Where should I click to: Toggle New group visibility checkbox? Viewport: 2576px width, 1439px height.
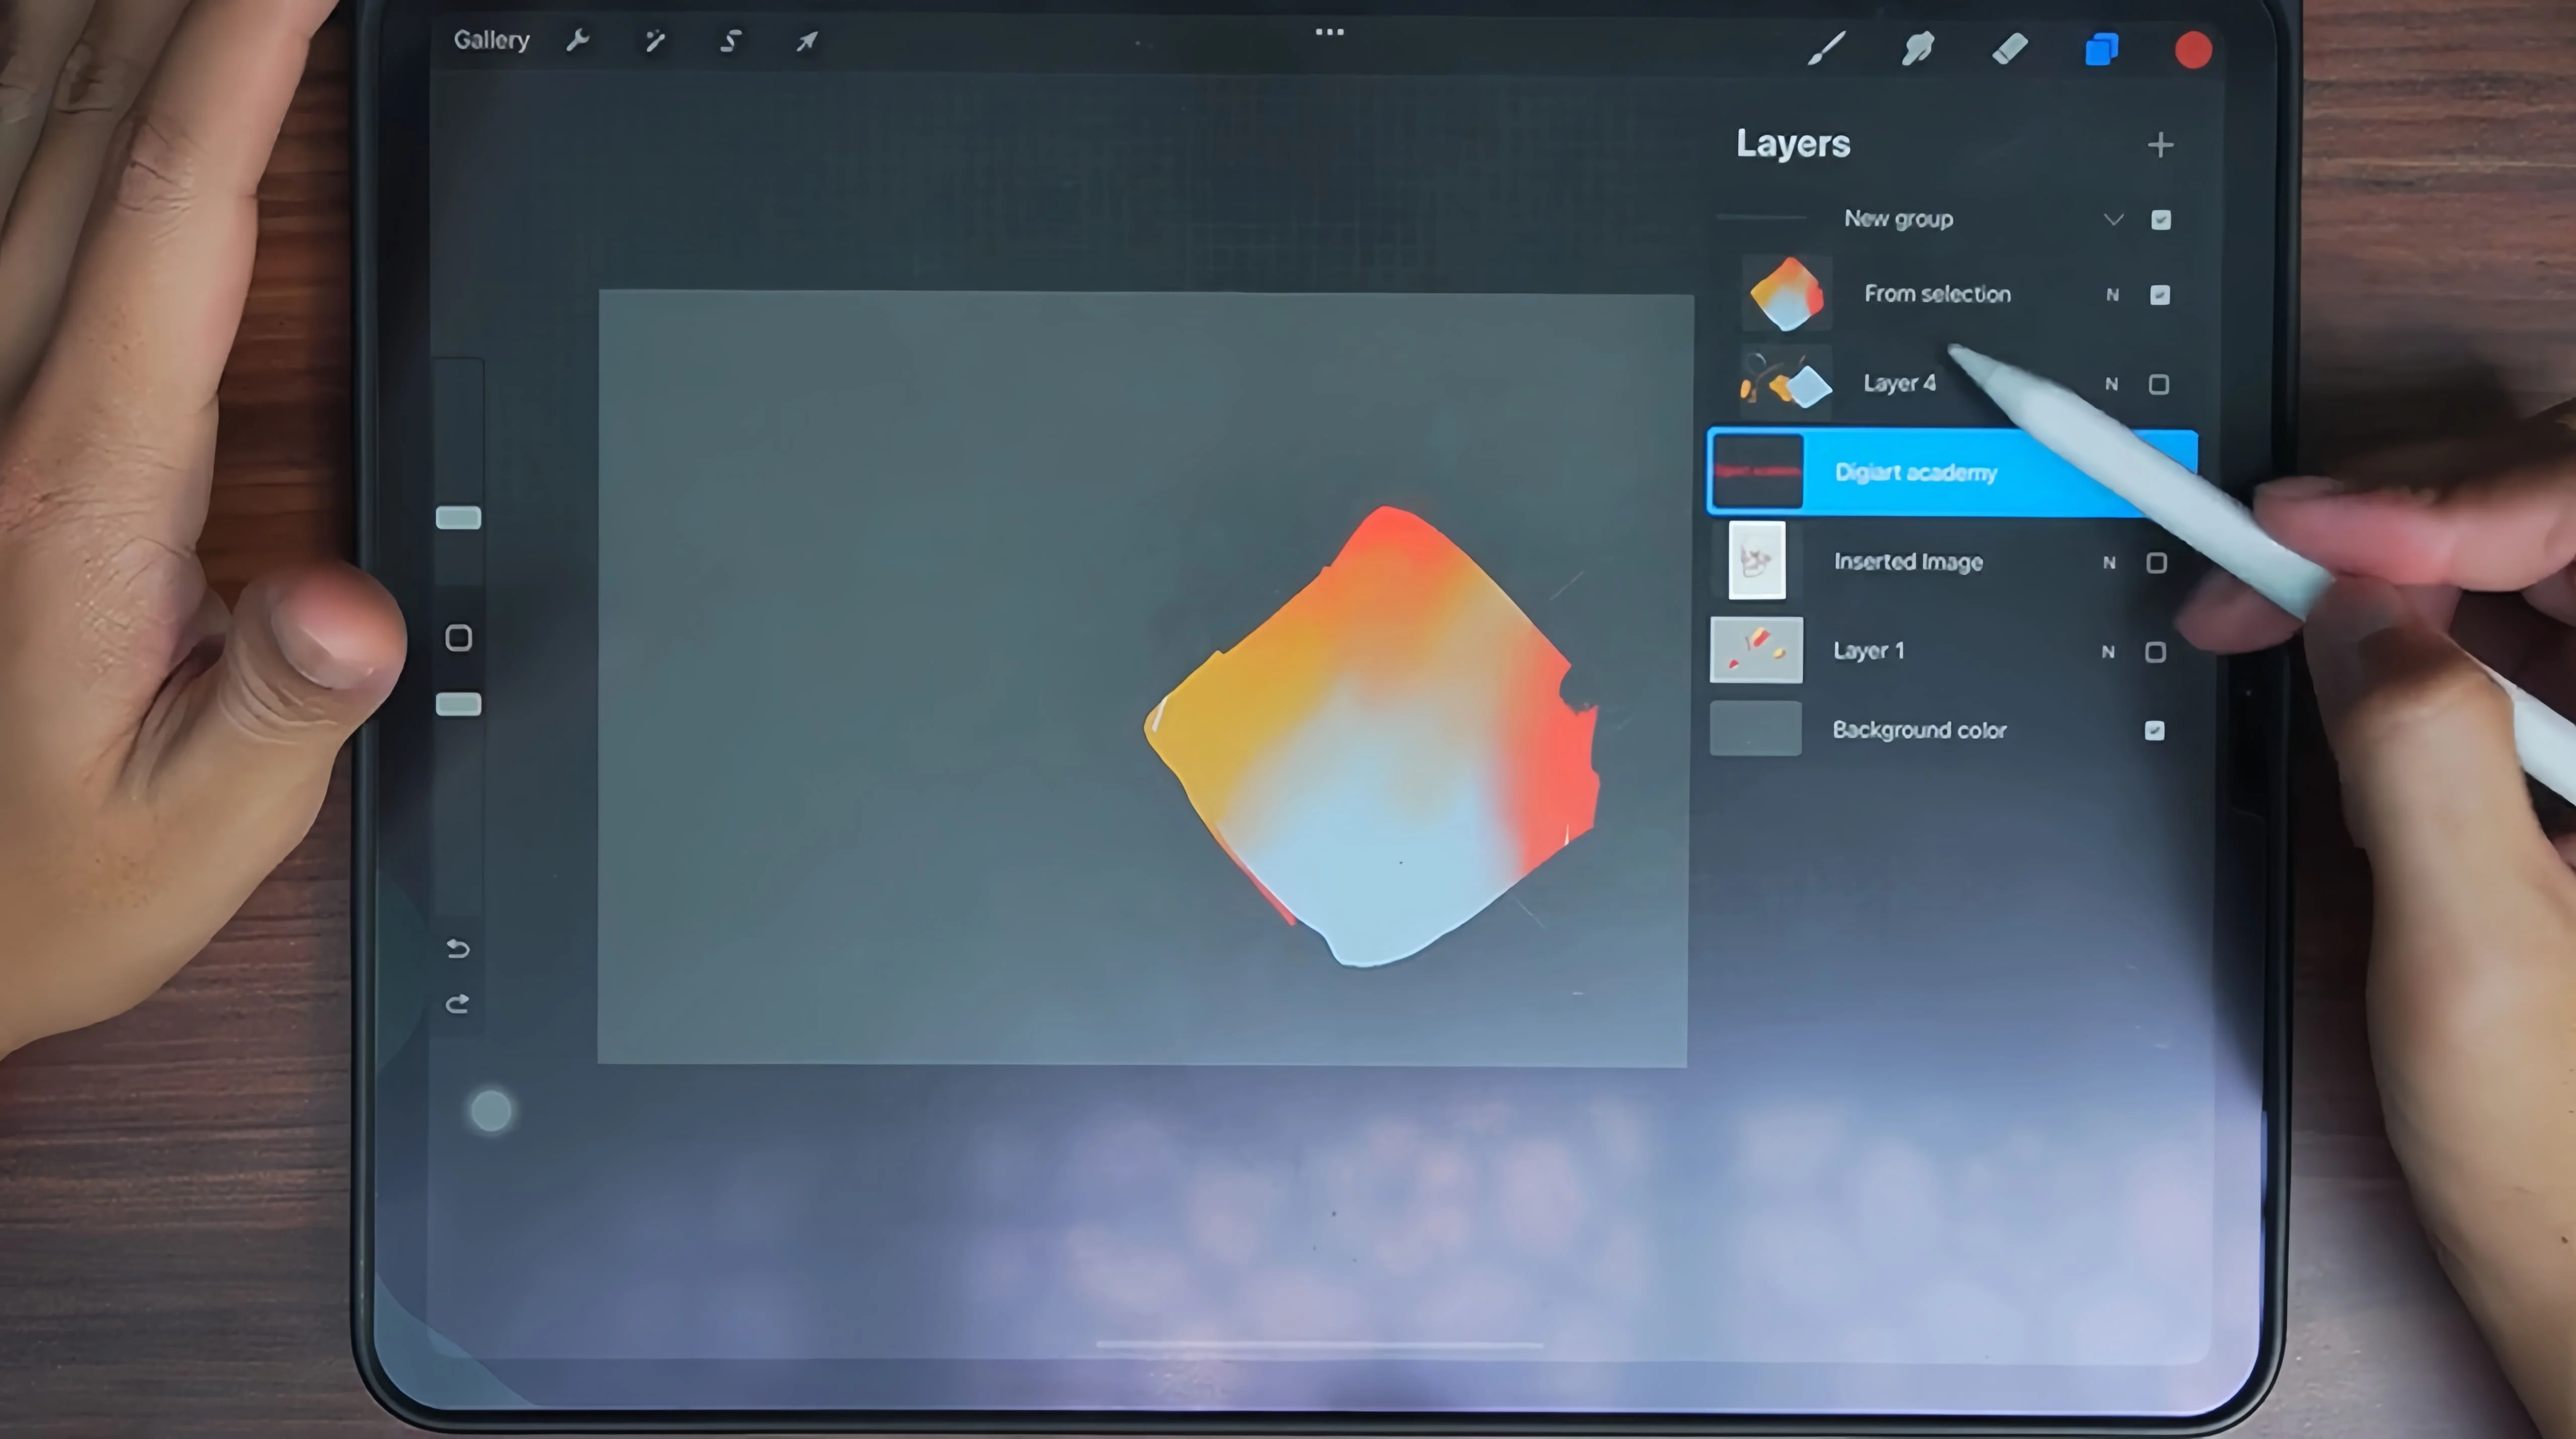(x=2161, y=220)
